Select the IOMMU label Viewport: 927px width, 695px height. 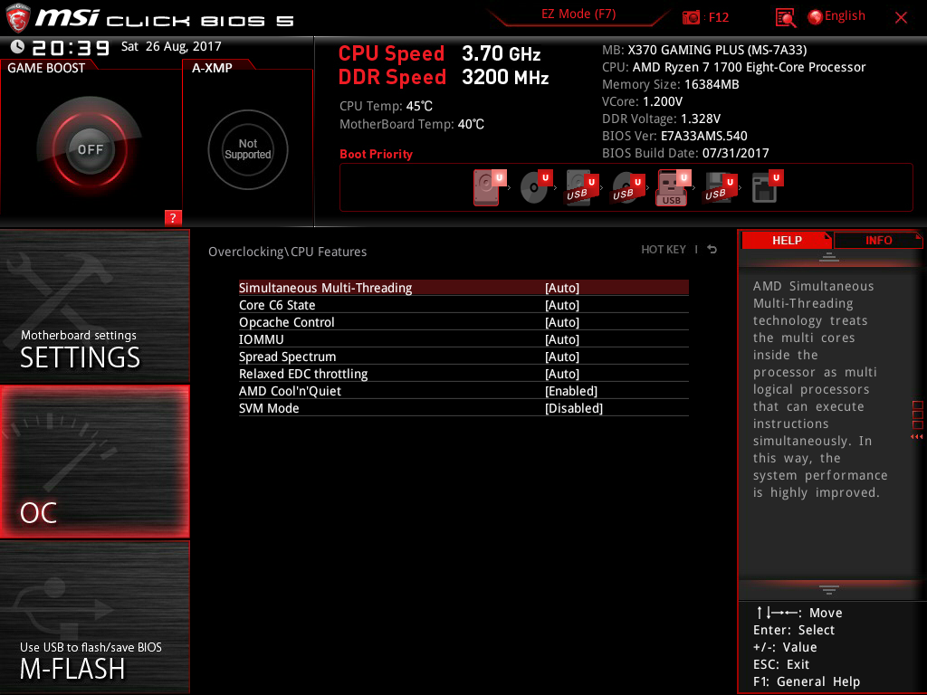point(261,339)
